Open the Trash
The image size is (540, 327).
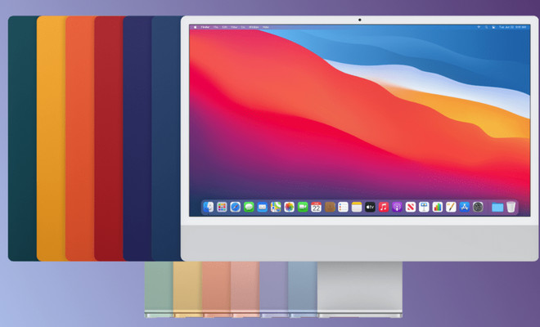(x=511, y=207)
